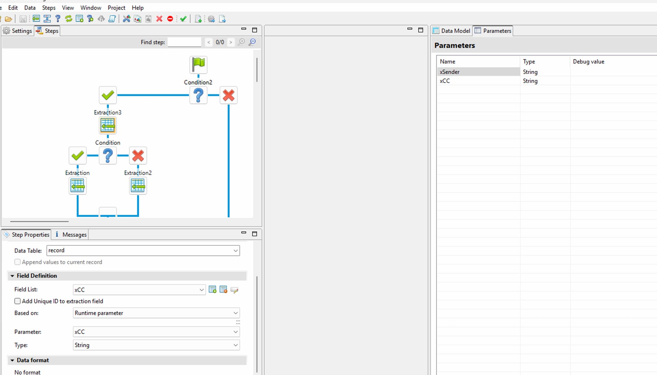The width and height of the screenshot is (657, 375).
Task: Open the Based on Runtime parameter dropdown
Action: [x=235, y=313]
